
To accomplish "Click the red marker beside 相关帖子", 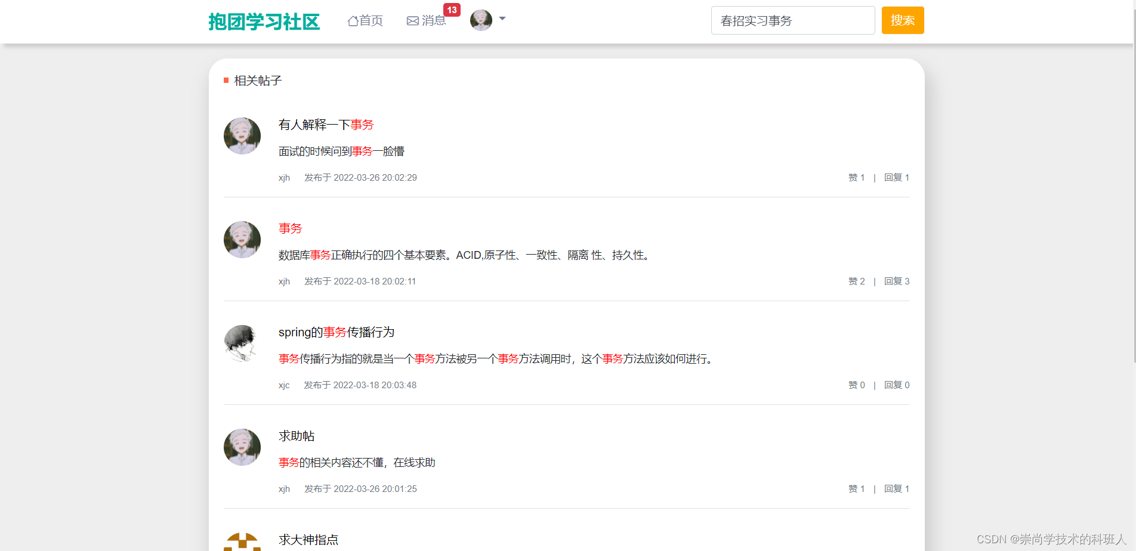I will click(226, 80).
